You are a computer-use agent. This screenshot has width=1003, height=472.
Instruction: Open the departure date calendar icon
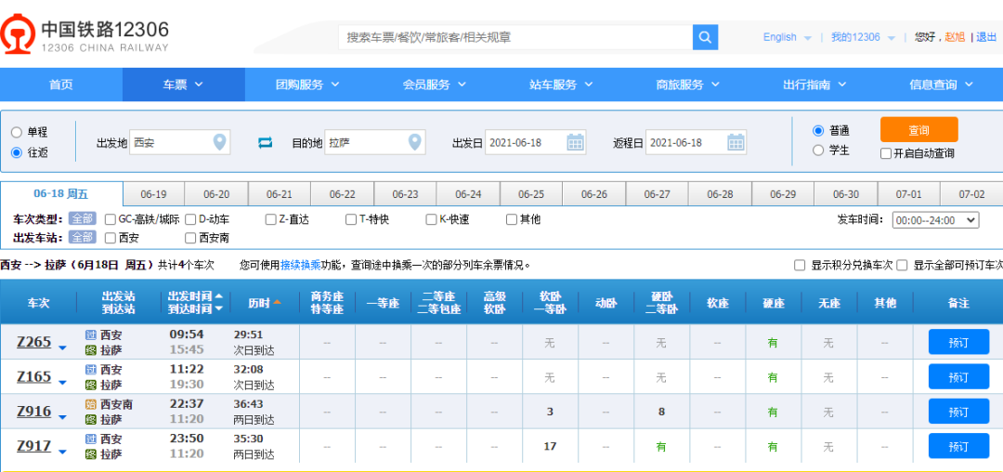click(575, 142)
